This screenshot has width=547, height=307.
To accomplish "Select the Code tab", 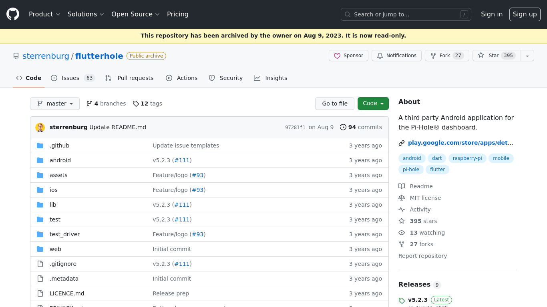I will point(29,78).
